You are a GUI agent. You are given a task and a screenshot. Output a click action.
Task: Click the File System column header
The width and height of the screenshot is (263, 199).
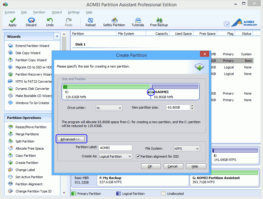coord(131,34)
